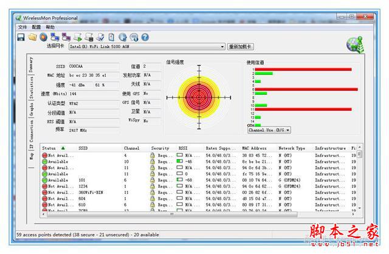Click the checkmark options toolbar icon
This screenshot has height=254, width=389.
coord(100,37)
